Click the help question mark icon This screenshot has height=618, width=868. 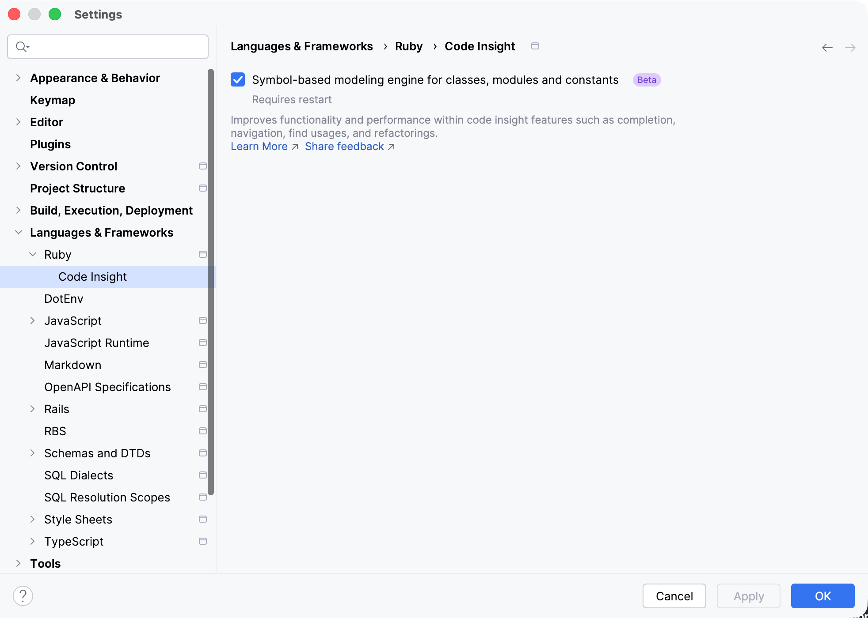23,595
